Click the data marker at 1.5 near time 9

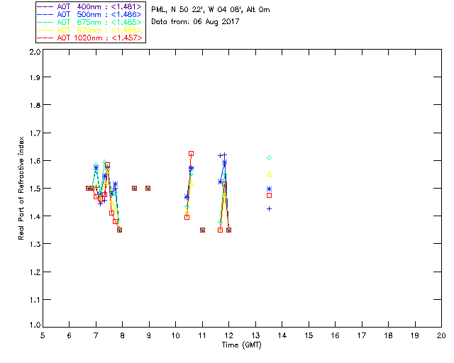tap(148, 188)
